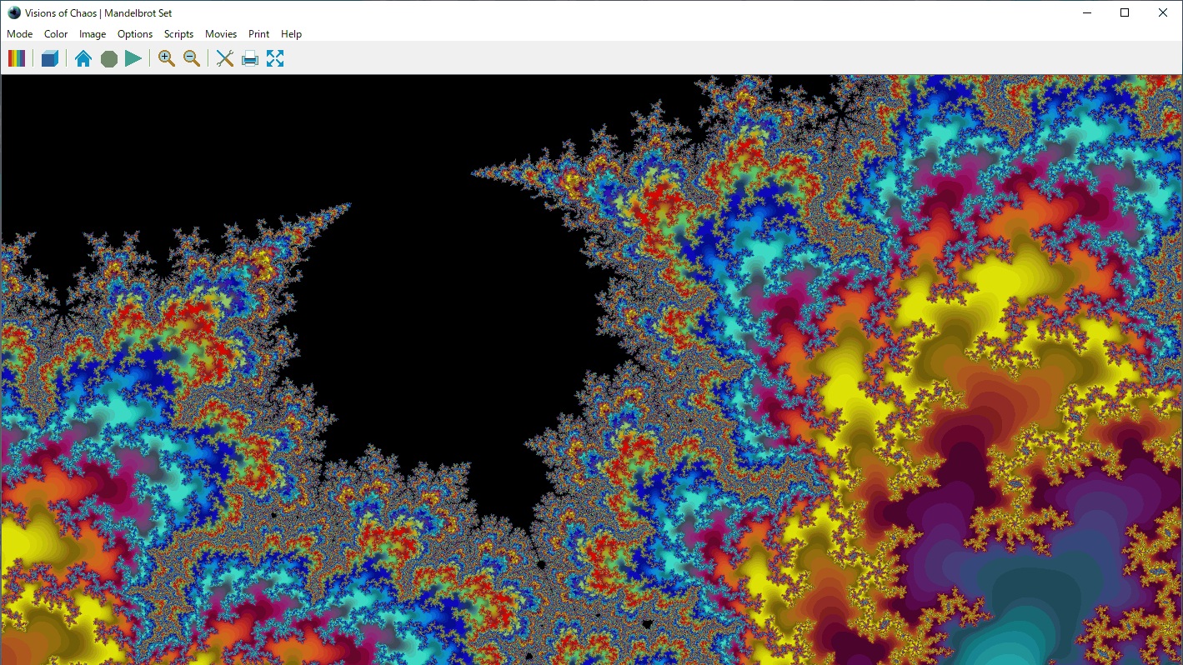The width and height of the screenshot is (1183, 665).
Task: Toggle fullscreen with the four-arrows icon
Action: click(x=275, y=58)
